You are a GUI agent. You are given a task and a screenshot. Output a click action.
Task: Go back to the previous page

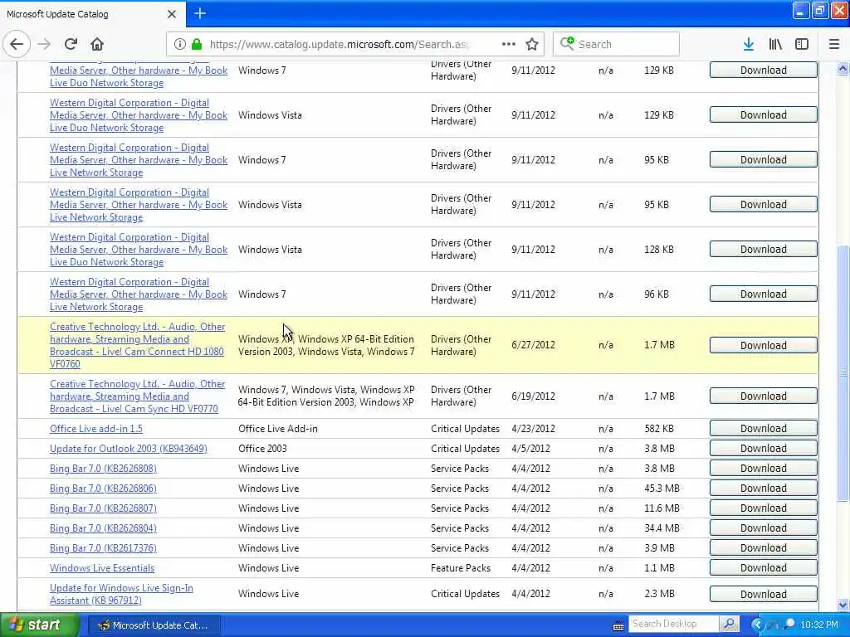(17, 45)
